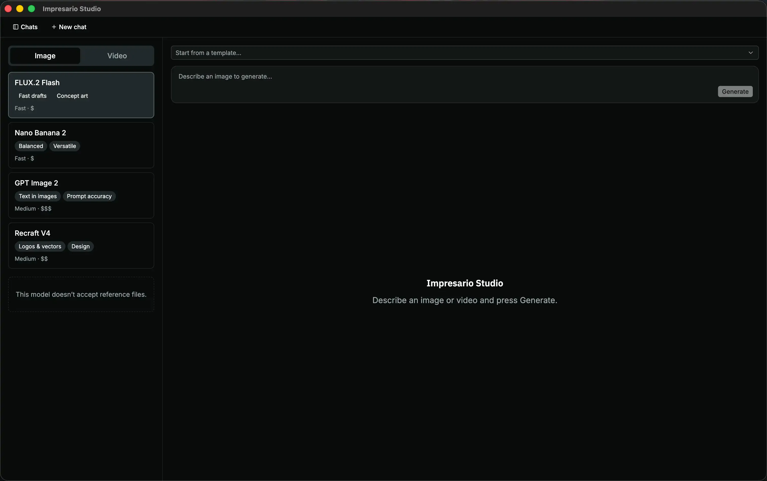
Task: Close the Impresario Studio window
Action: click(8, 9)
